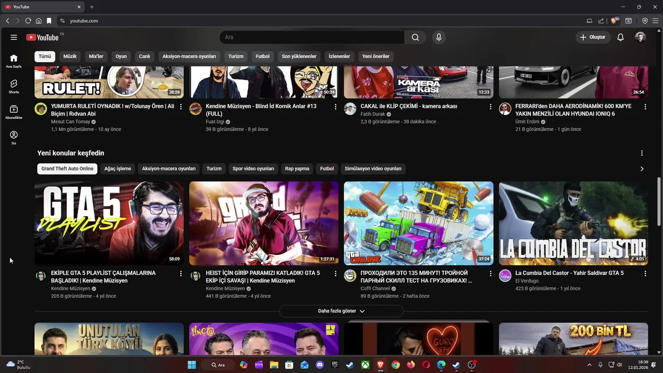Screen dimensions: 663x373
Task: Play the GTA 5 PLAYLIST thumbnail
Action: pyautogui.click(x=109, y=223)
